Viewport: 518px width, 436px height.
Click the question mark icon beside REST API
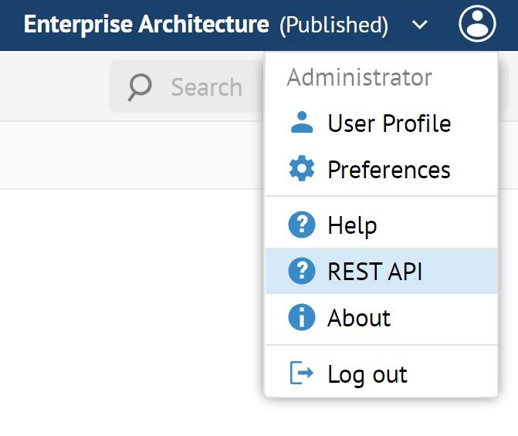(x=301, y=271)
